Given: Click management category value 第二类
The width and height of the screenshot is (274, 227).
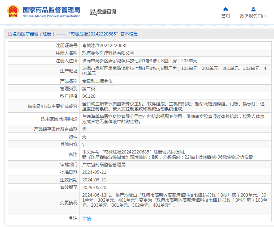Looking at the screenshot, I should coord(89,89).
